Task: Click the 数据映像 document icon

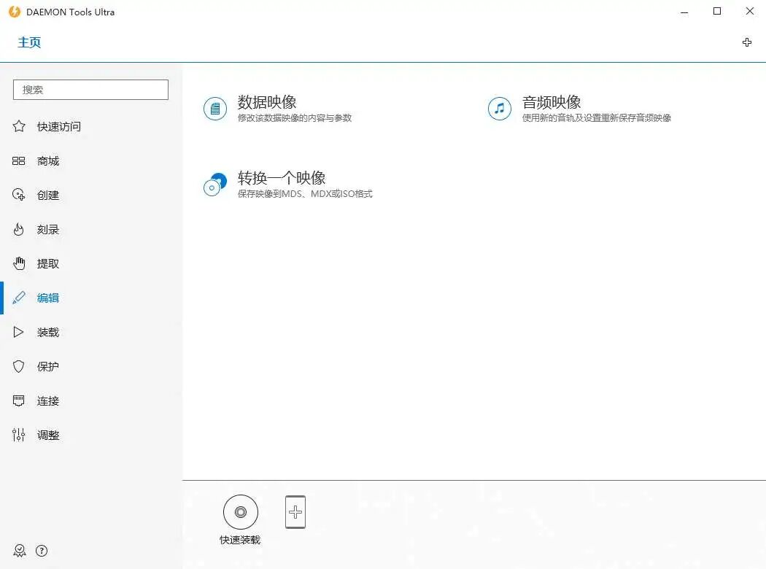Action: (215, 109)
